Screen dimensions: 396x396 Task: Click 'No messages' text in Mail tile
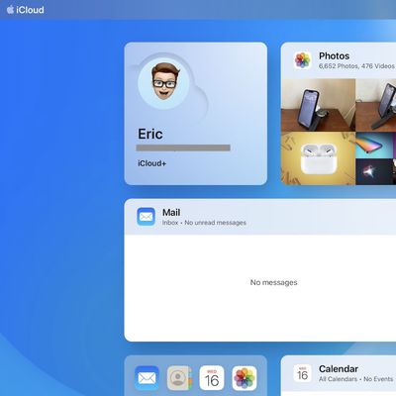click(x=273, y=282)
